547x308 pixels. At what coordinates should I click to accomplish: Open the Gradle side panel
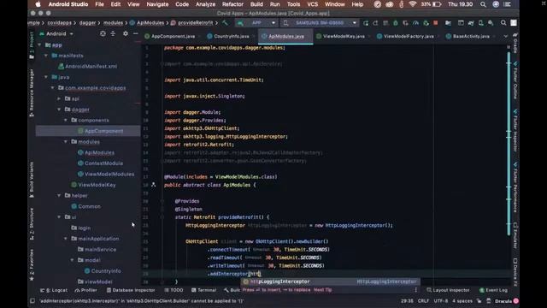(x=515, y=43)
